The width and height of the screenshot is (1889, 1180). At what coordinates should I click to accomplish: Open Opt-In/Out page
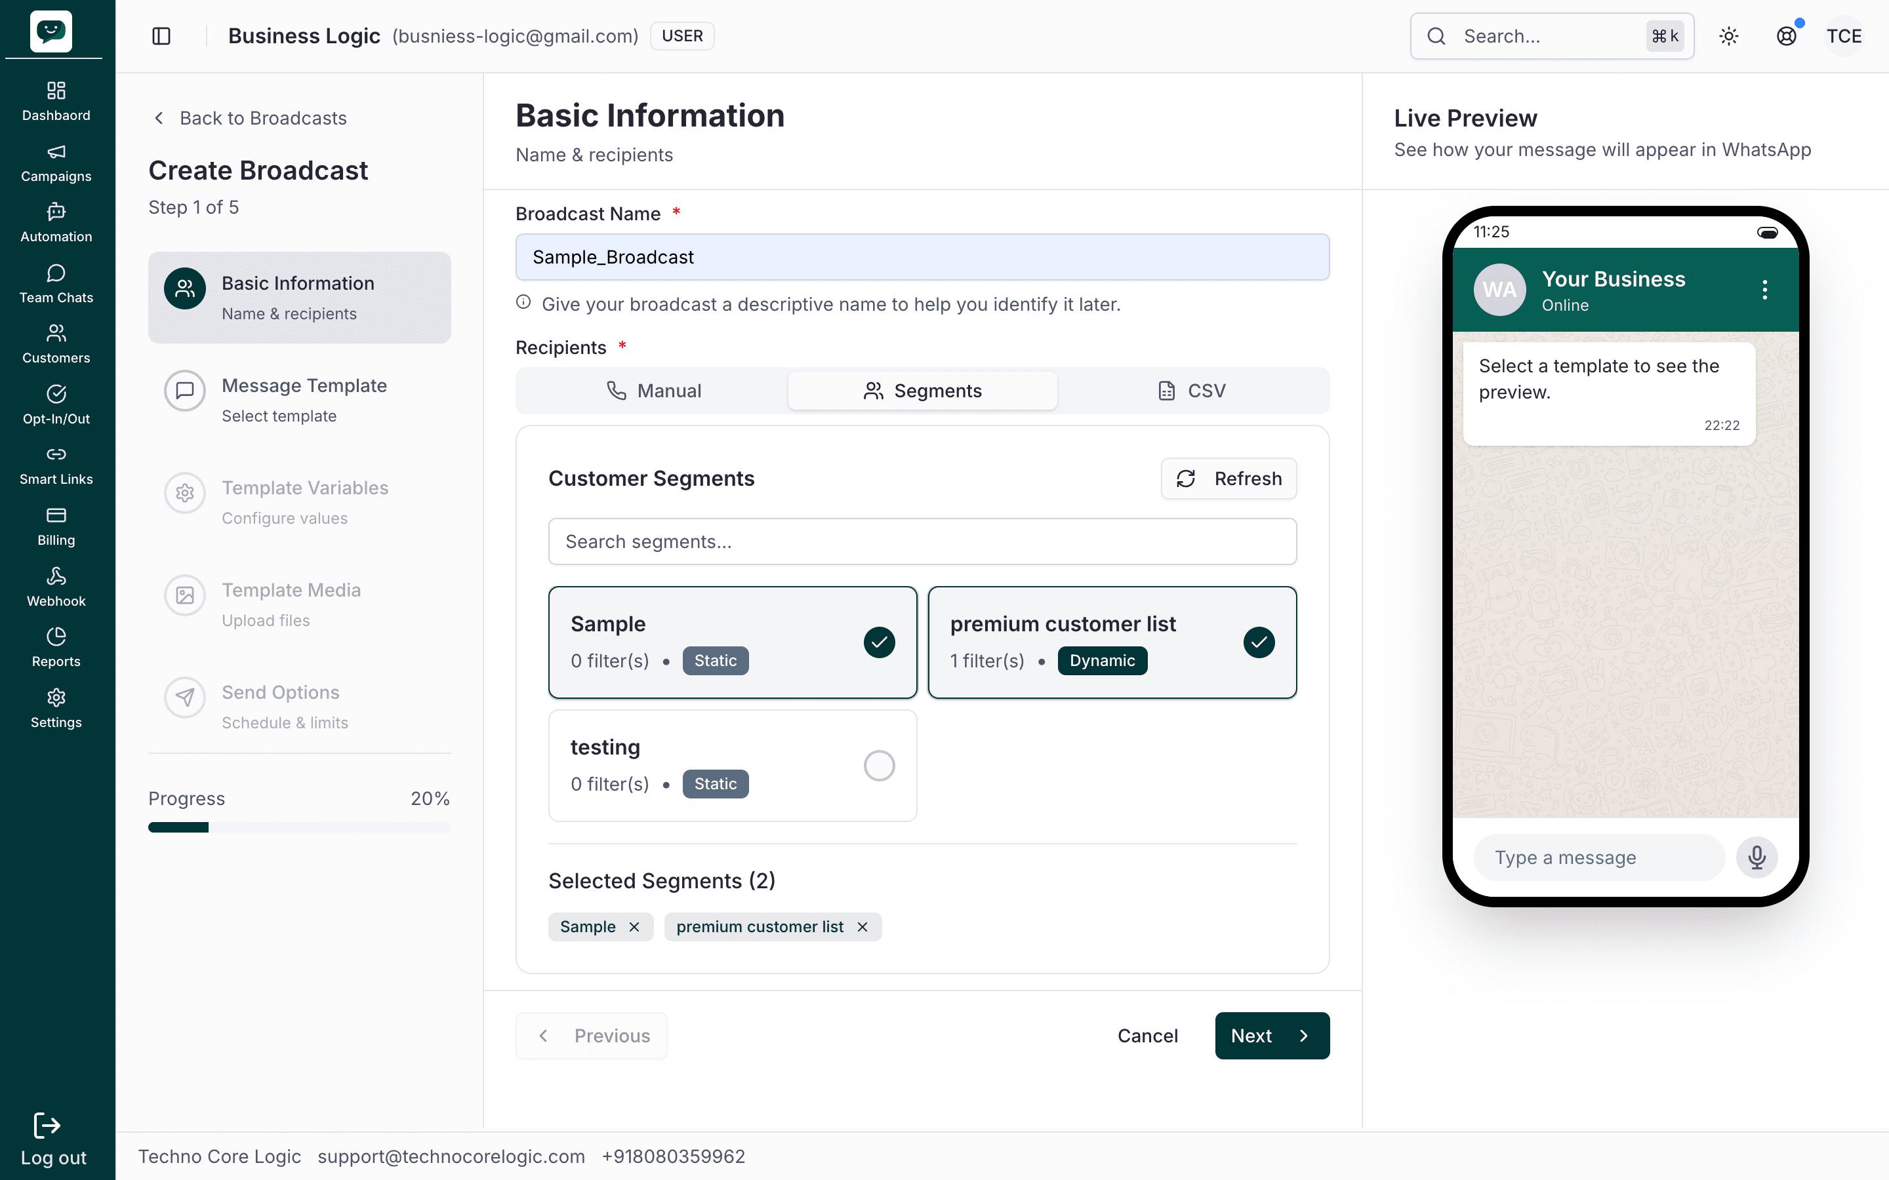[x=56, y=406]
